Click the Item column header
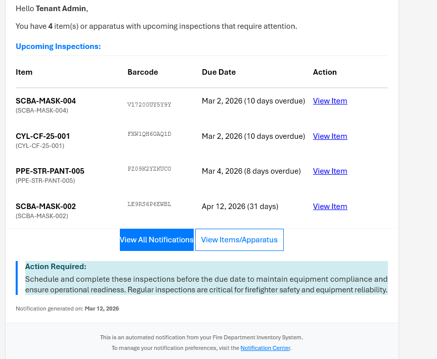Screen dimensions: 437x359 coord(24,72)
